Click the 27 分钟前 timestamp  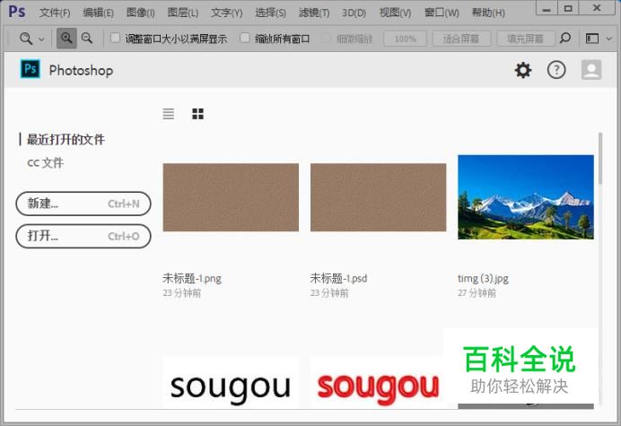(x=477, y=293)
